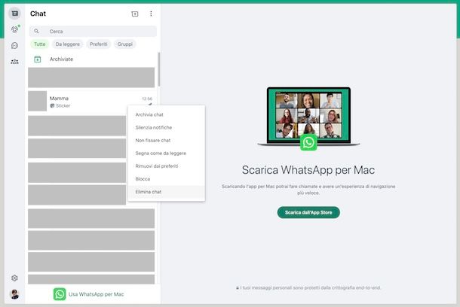Select the Preferiti filter
460x307 pixels.
[99, 44]
